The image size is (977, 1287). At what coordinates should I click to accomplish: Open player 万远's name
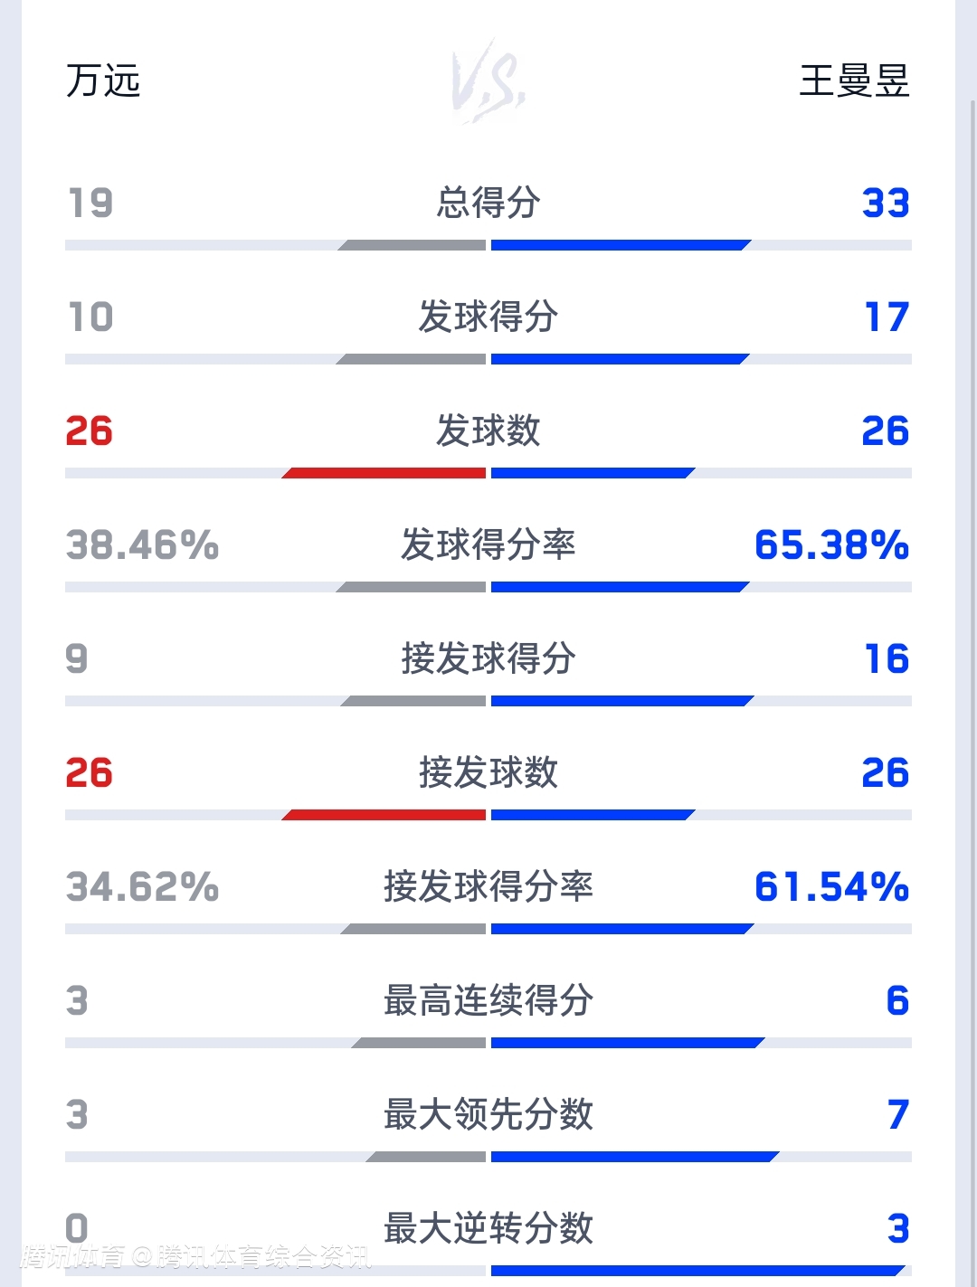(103, 81)
